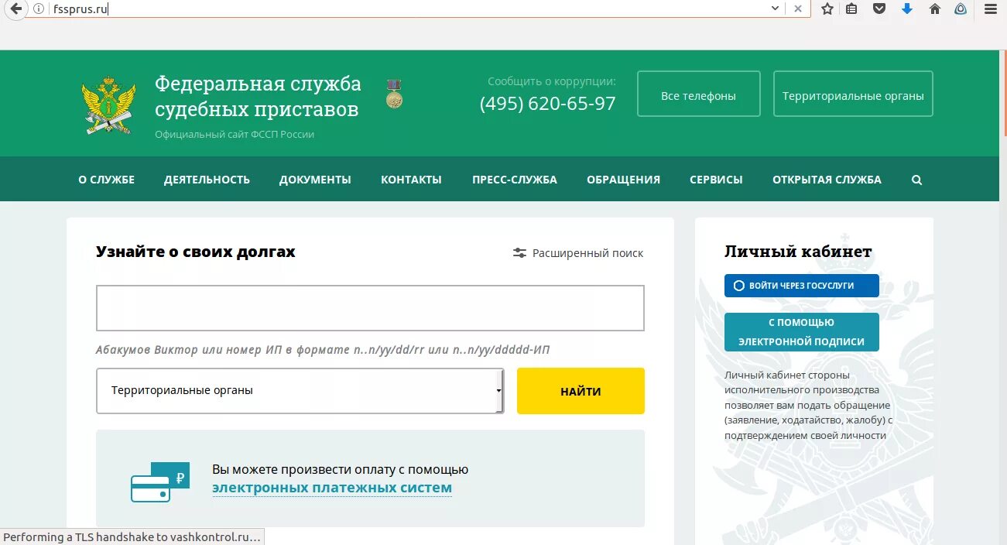Focus the debt search input field

click(370, 308)
